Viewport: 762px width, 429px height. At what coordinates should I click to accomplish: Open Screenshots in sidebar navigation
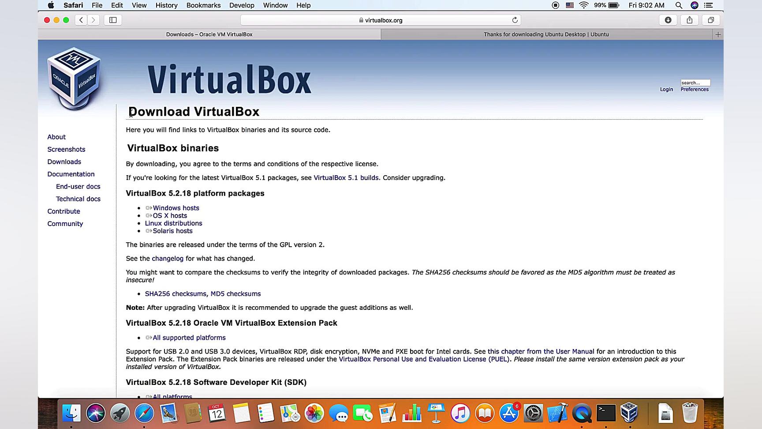66,149
